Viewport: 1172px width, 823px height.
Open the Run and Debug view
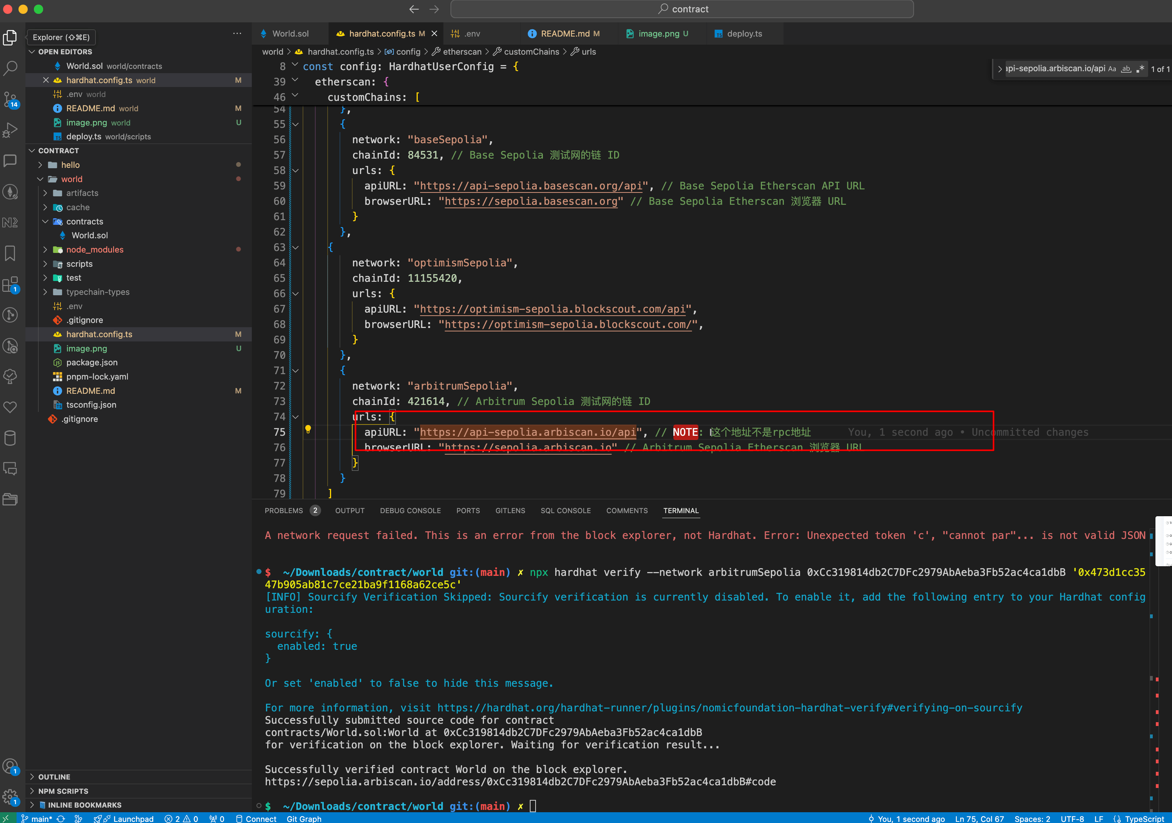(10, 130)
